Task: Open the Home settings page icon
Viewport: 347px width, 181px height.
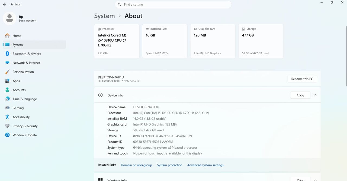Action: 7,36
